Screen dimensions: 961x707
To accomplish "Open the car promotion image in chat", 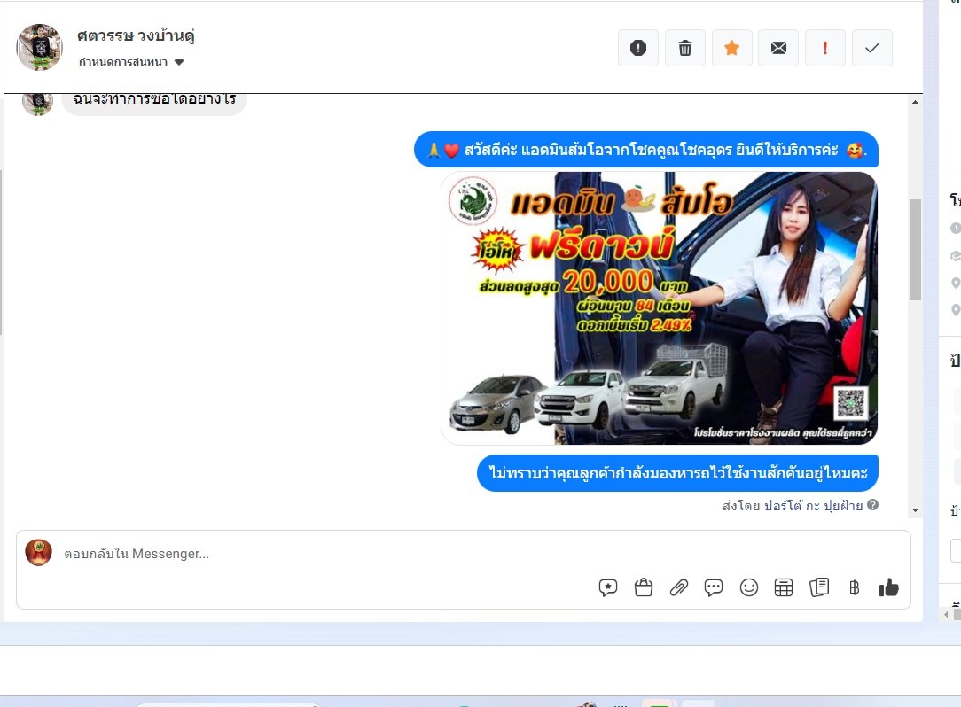I will [x=659, y=308].
